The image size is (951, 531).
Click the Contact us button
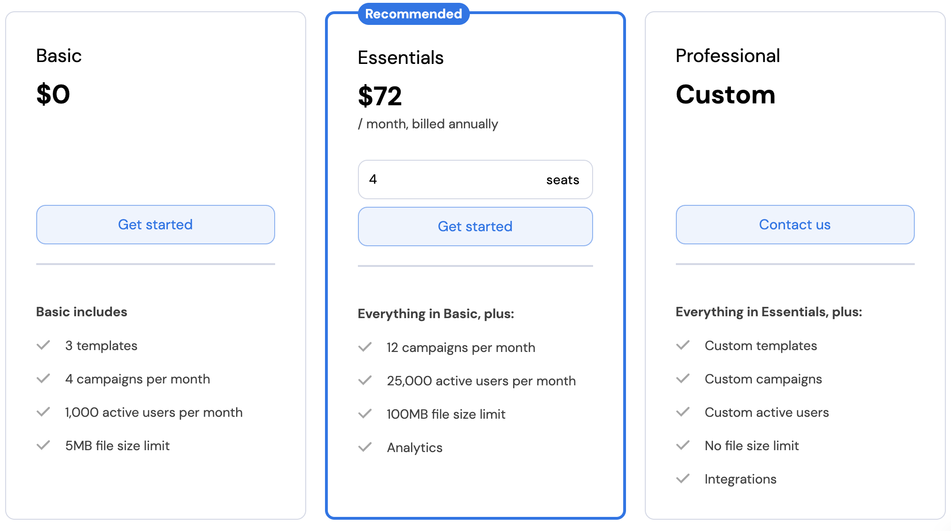795,225
